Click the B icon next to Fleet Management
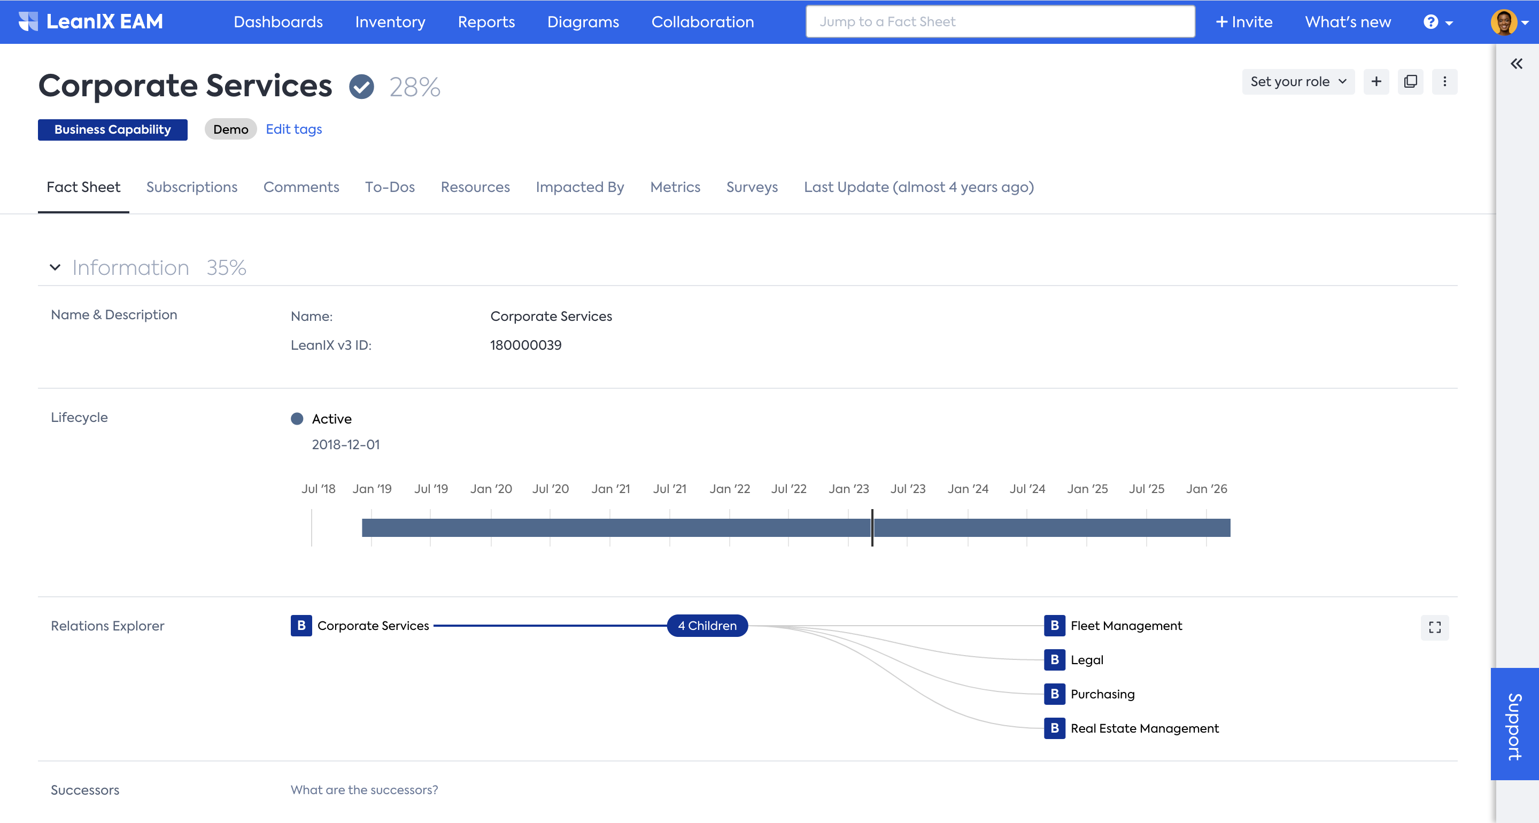 (x=1055, y=626)
